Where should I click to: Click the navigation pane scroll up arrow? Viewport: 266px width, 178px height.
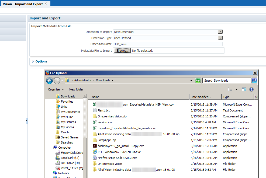[x=85, y=96]
